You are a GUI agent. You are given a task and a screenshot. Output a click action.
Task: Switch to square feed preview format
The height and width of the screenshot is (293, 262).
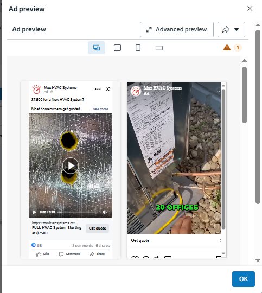coord(117,48)
